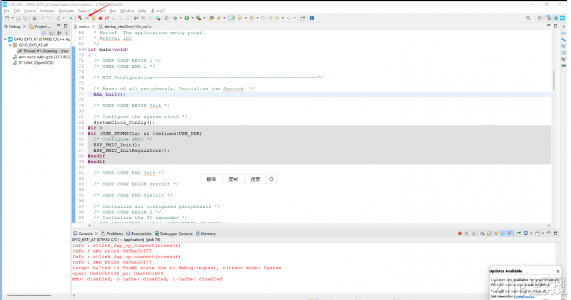Click the editor vertical scrollbar thumb
Viewport: 571px width, 300px height.
pyautogui.click(x=554, y=80)
